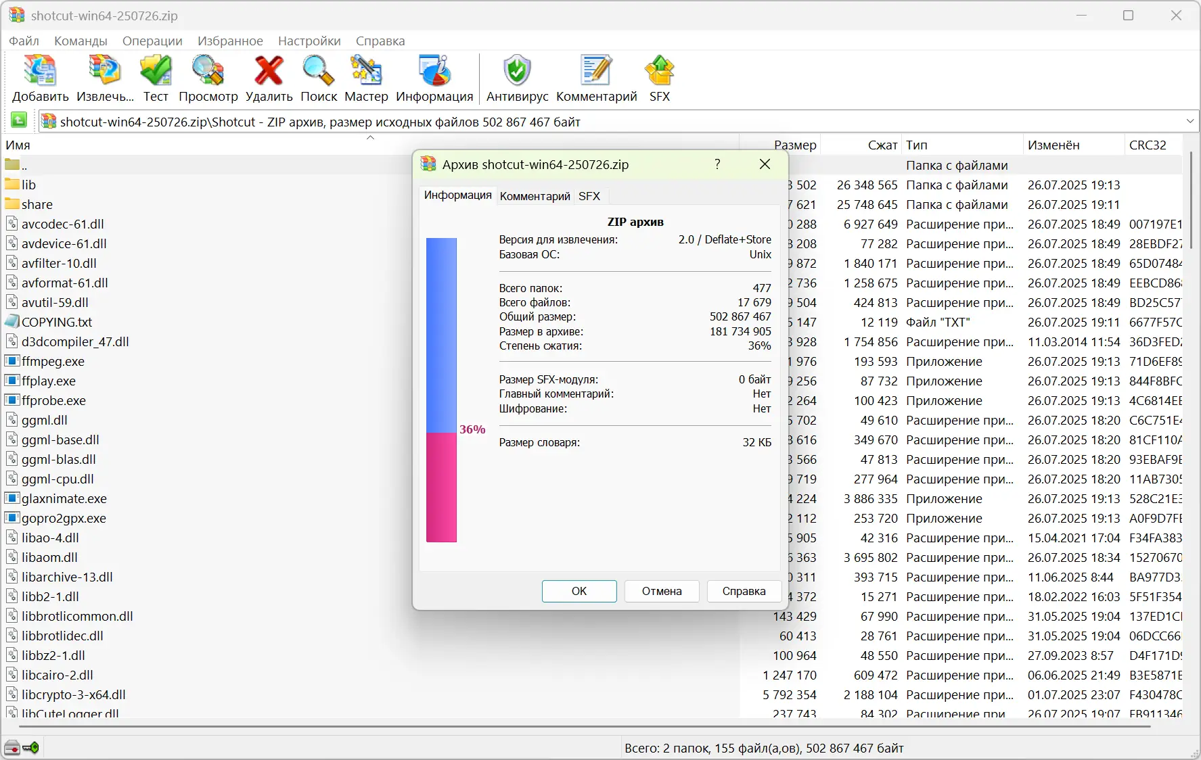The height and width of the screenshot is (760, 1201).
Task: Click the Добавить (Add) toolbar icon
Action: pyautogui.click(x=40, y=71)
